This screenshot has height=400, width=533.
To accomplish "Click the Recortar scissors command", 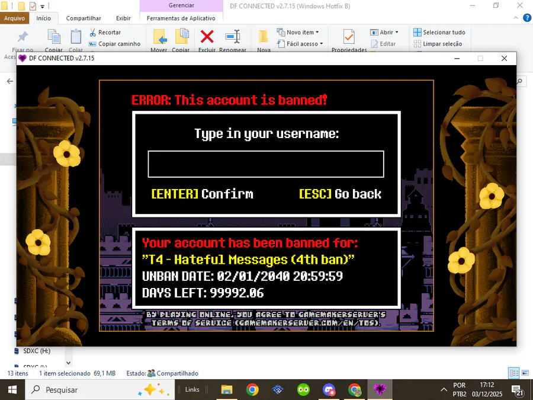I will (x=105, y=33).
